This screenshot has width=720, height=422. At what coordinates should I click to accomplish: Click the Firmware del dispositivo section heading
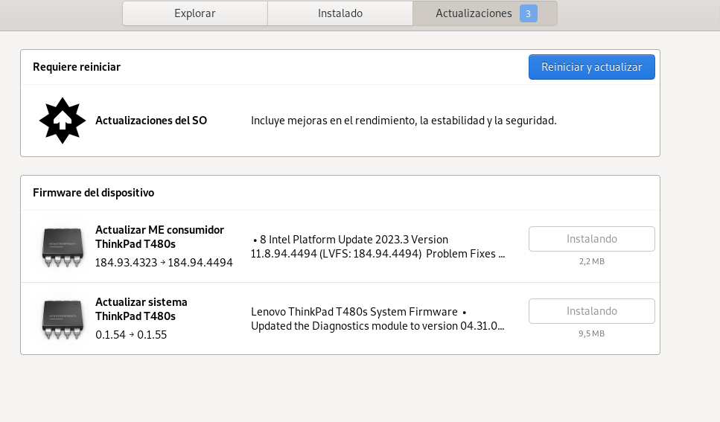coord(93,193)
